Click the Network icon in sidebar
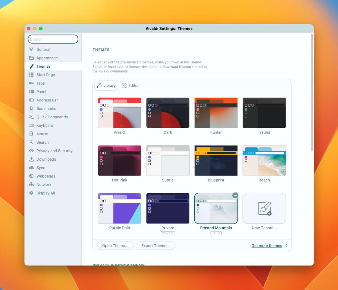The height and width of the screenshot is (290, 338). (31, 185)
